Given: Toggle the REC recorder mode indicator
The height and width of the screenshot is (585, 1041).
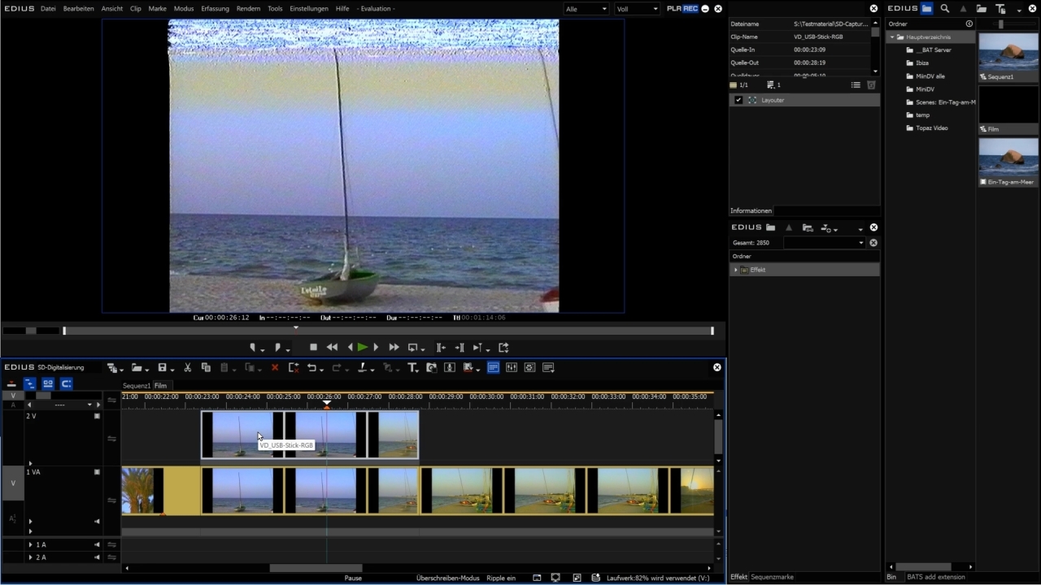Looking at the screenshot, I should [x=690, y=8].
